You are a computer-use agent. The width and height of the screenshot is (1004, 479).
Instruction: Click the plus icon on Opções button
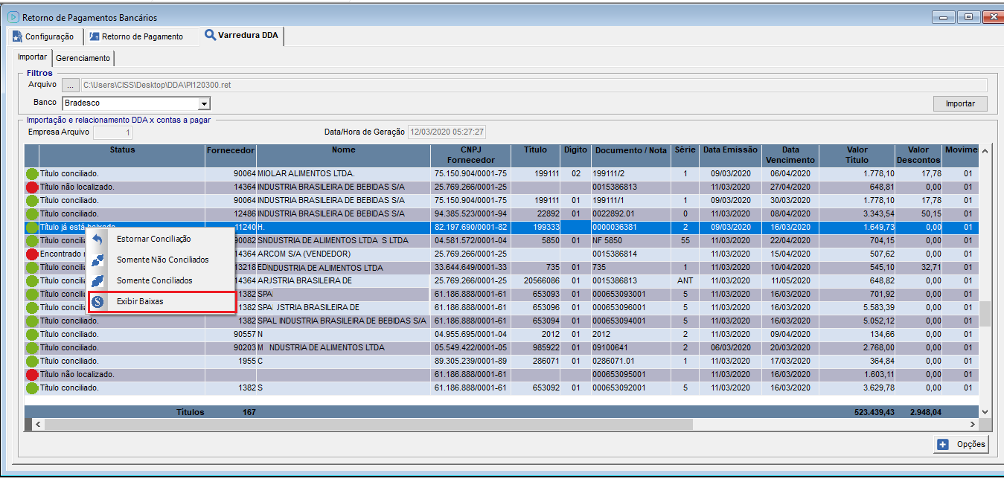pos(943,444)
